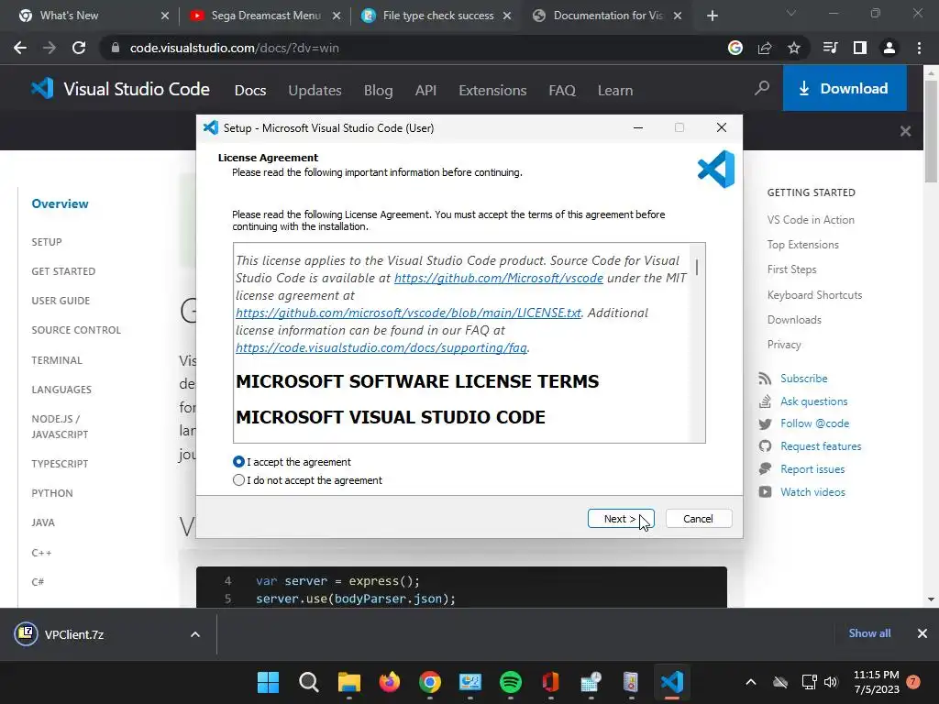
Task: Expand the SOURCE CONTROL section
Action: click(x=76, y=330)
